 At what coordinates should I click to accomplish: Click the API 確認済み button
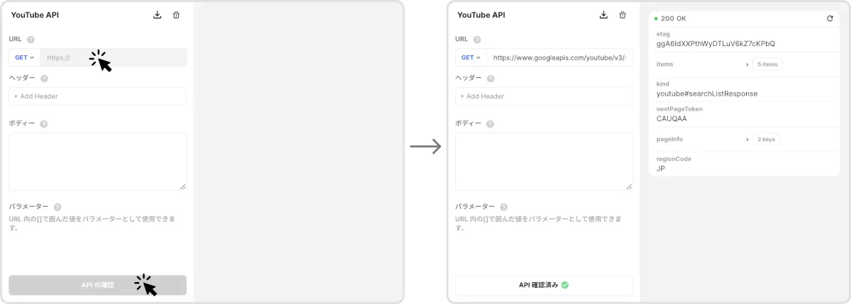tap(544, 285)
